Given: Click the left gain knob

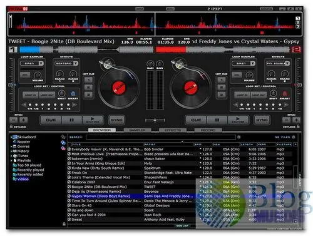Looking at the screenshot, I should tap(150, 64).
